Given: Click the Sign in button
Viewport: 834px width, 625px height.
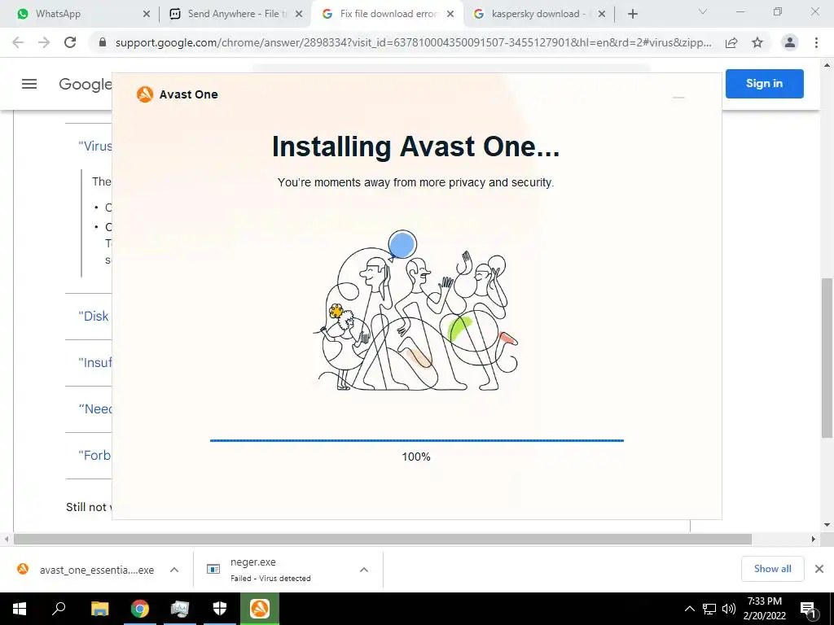Looking at the screenshot, I should 764,84.
